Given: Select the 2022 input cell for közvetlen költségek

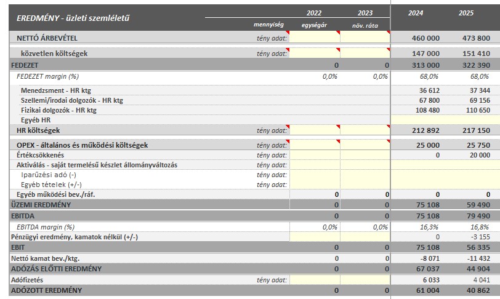Looking at the screenshot, I should point(315,54).
